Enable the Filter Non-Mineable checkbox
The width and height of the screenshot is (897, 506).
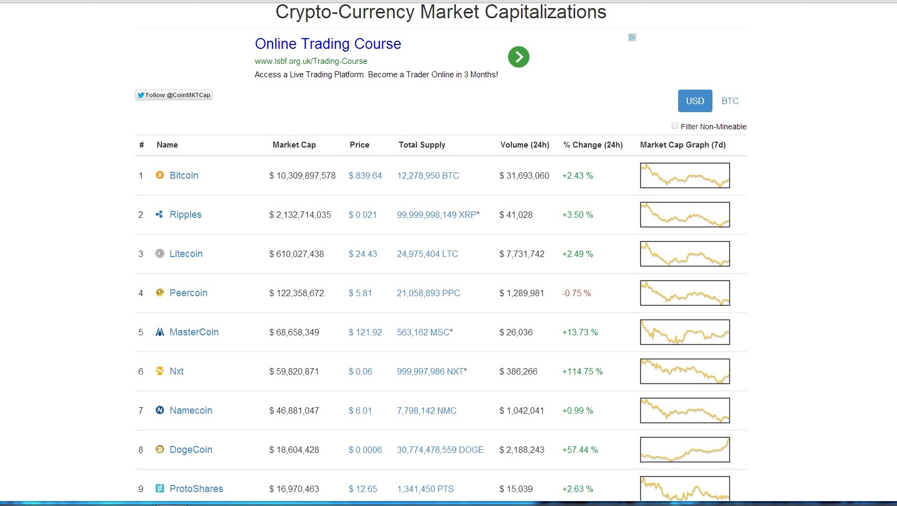click(x=675, y=126)
